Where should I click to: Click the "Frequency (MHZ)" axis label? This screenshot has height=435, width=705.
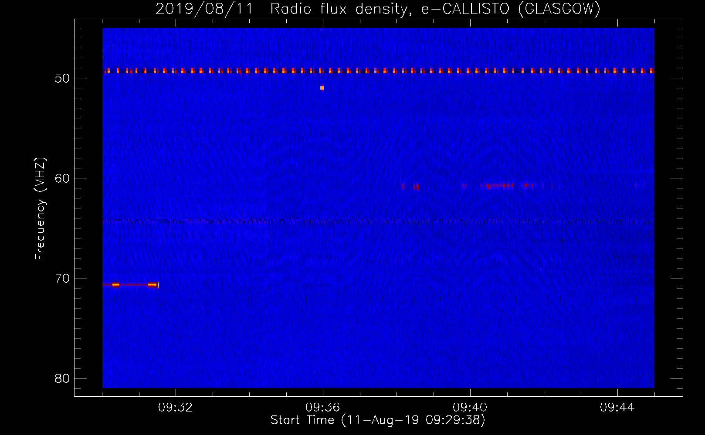click(40, 209)
